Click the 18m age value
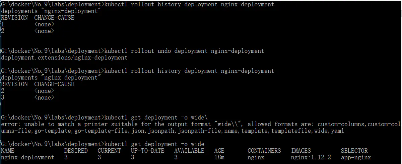 (x=219, y=157)
